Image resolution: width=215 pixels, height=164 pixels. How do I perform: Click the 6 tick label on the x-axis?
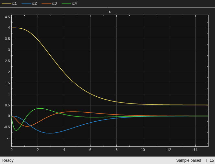click(90, 150)
